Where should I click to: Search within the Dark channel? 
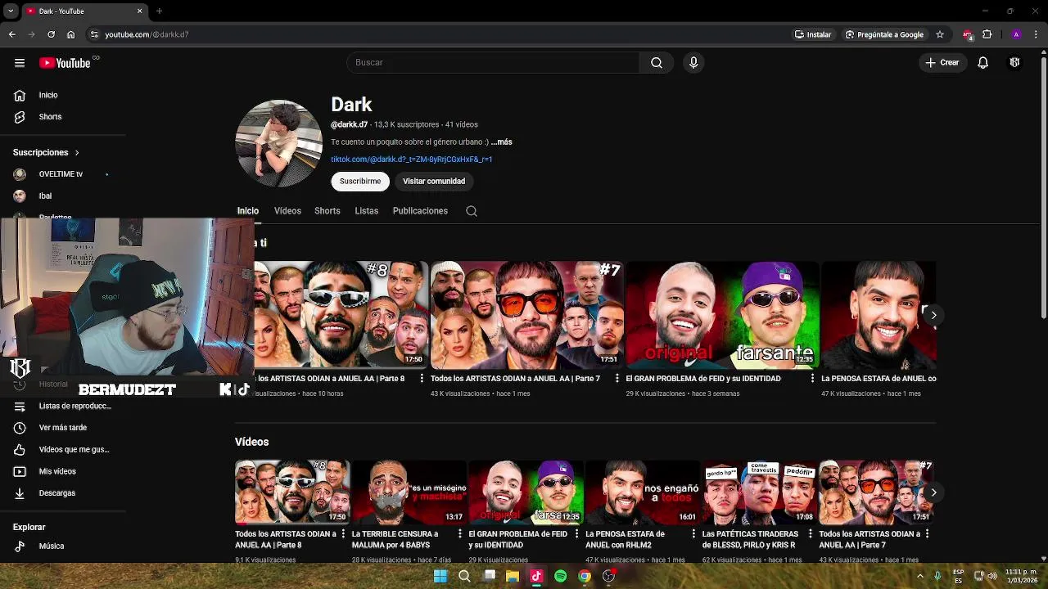(472, 211)
